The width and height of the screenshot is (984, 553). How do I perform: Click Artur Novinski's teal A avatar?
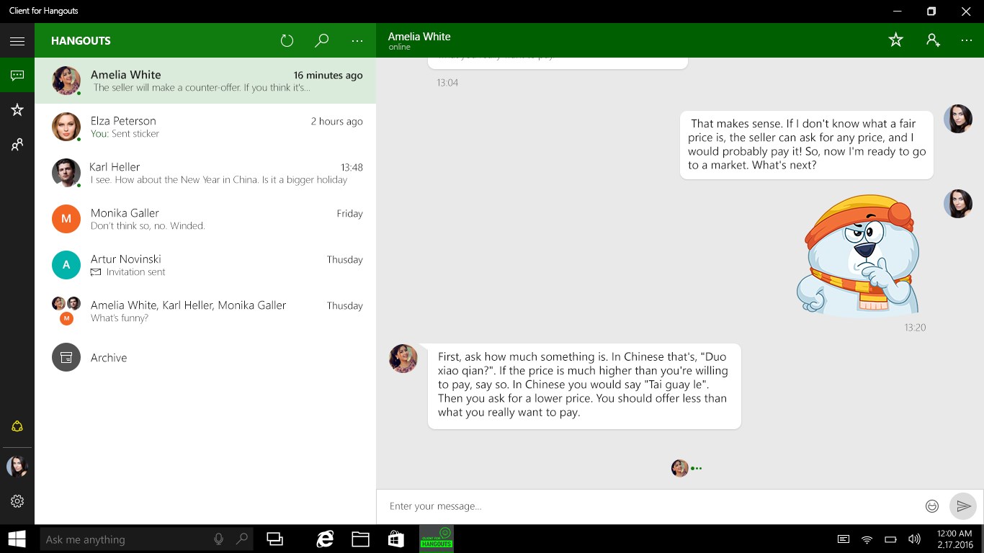(x=66, y=265)
